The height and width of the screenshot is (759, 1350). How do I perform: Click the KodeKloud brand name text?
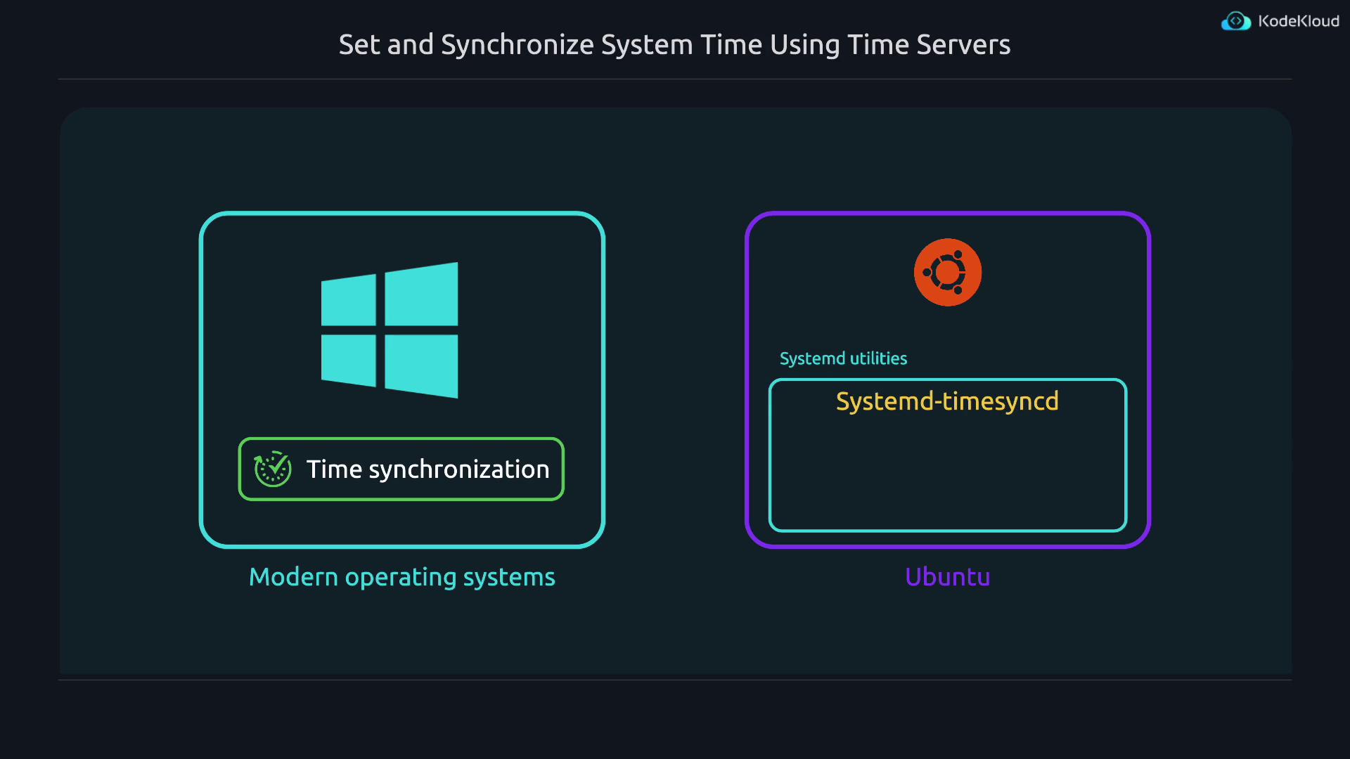(1298, 21)
